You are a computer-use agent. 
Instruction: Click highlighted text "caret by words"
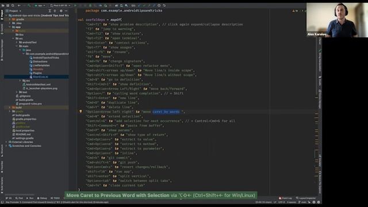click(x=166, y=112)
